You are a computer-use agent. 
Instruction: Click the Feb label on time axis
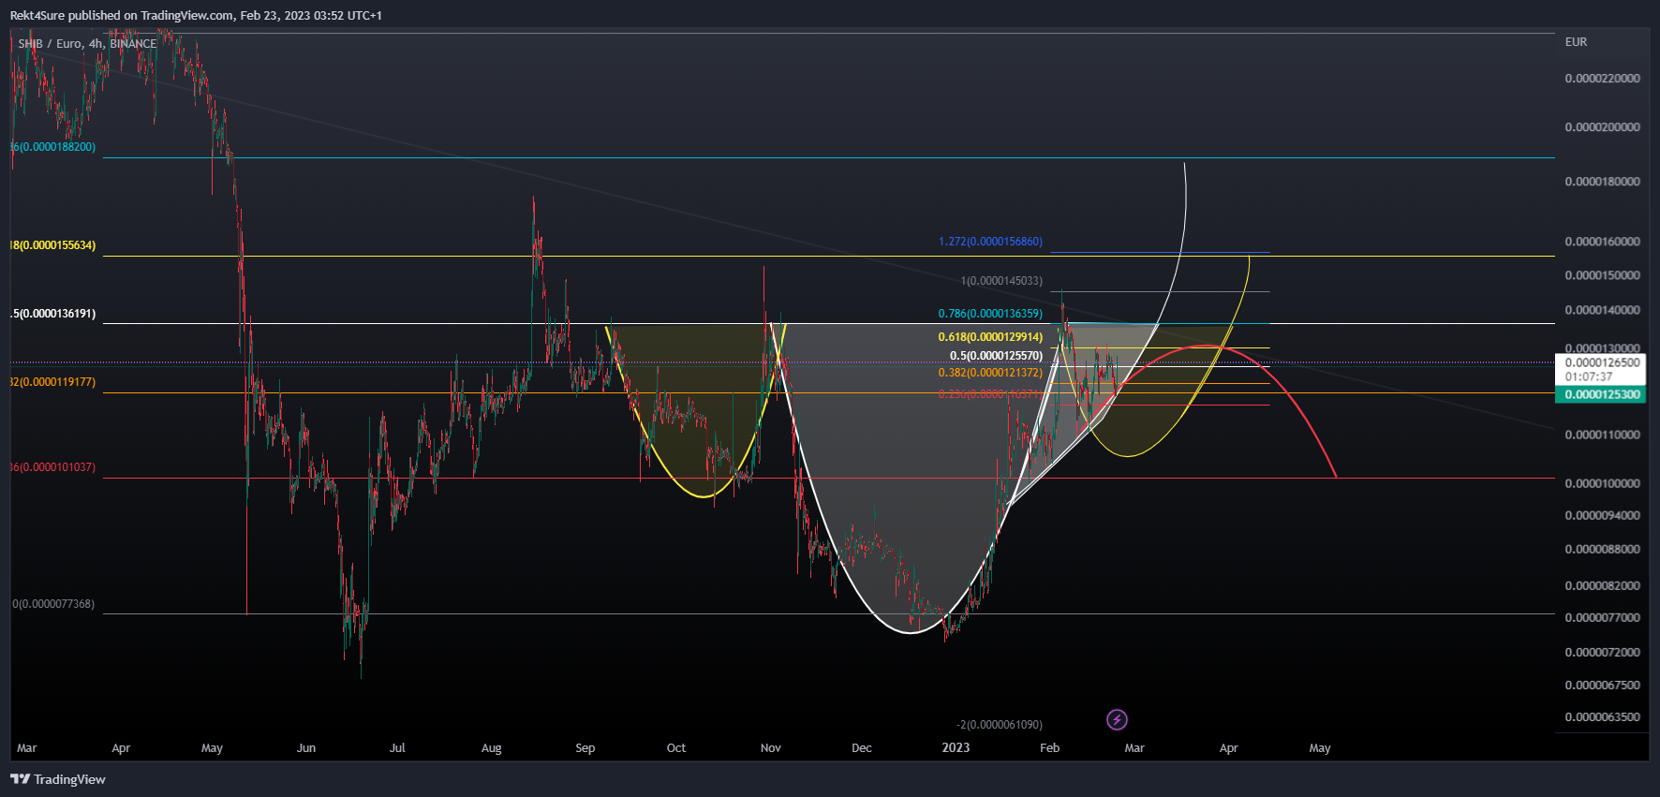(1050, 748)
